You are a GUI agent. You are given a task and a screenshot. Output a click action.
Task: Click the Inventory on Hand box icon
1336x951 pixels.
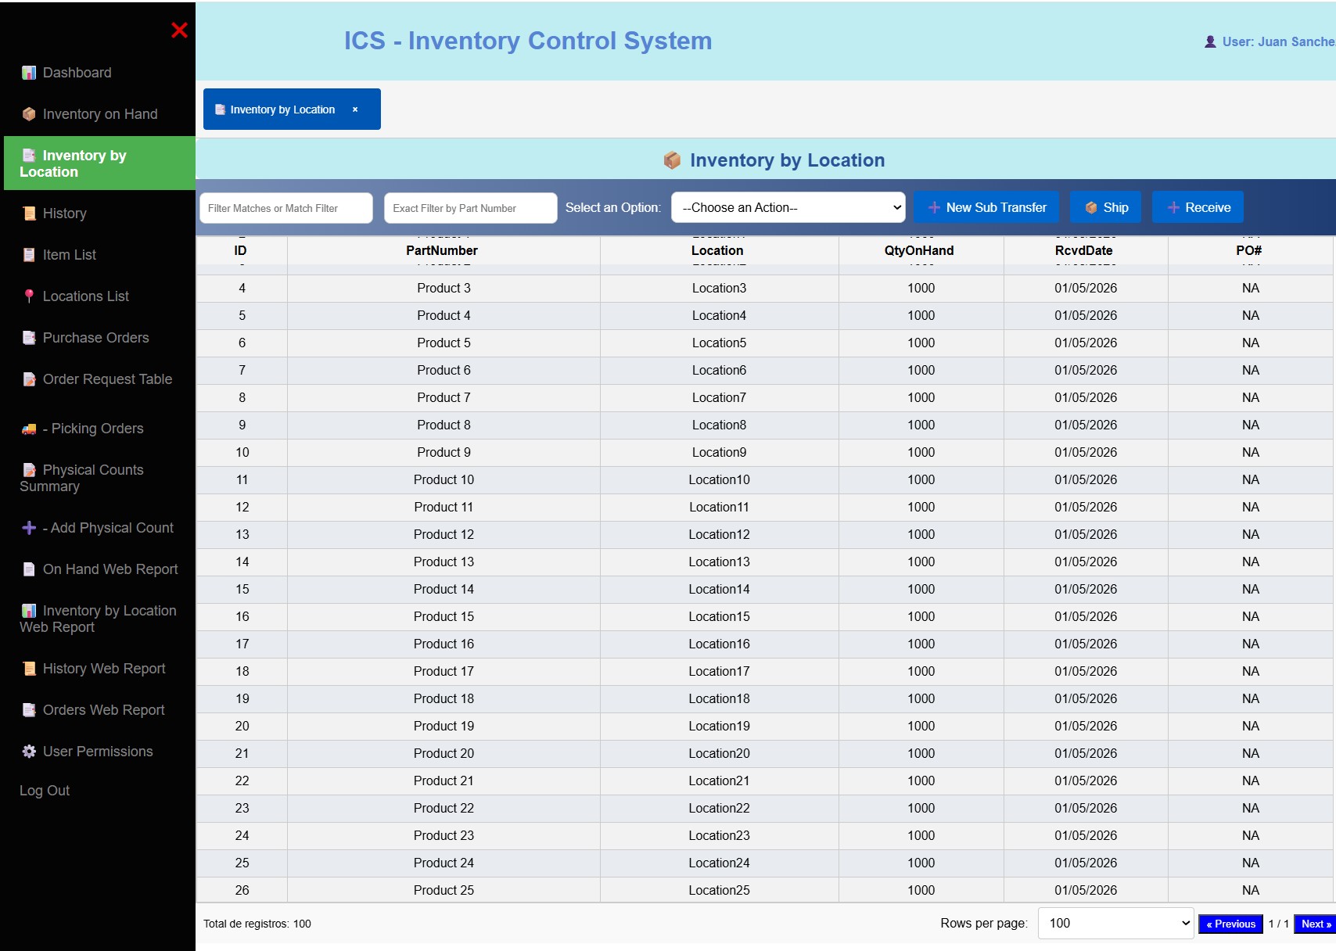tap(29, 114)
